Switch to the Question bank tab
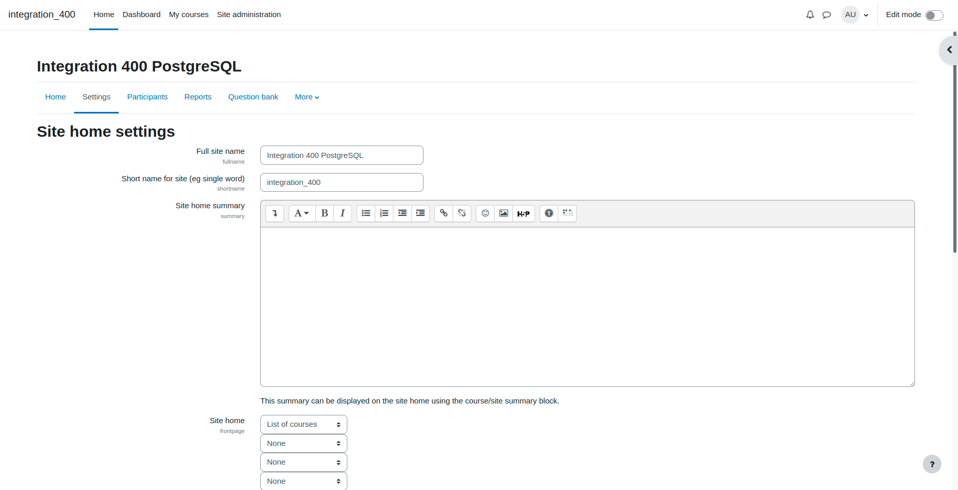Screen dimensions: 958x490 (253, 97)
